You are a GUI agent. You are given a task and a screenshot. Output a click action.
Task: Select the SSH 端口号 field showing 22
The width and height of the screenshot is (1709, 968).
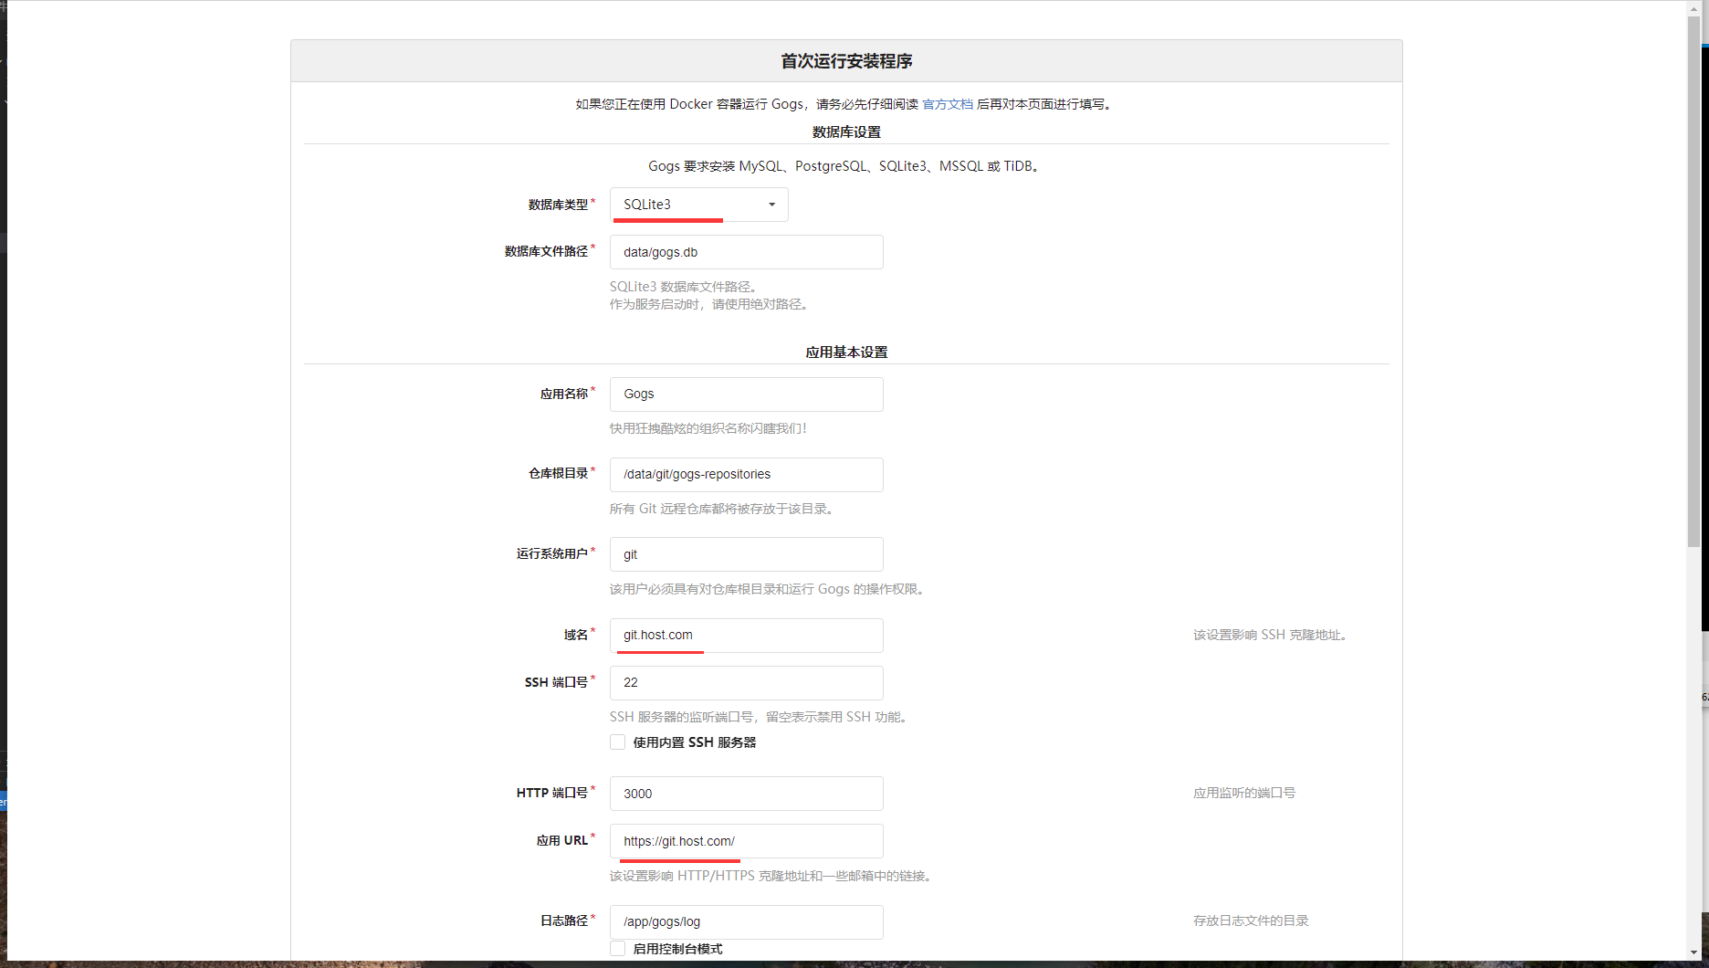[x=746, y=683]
